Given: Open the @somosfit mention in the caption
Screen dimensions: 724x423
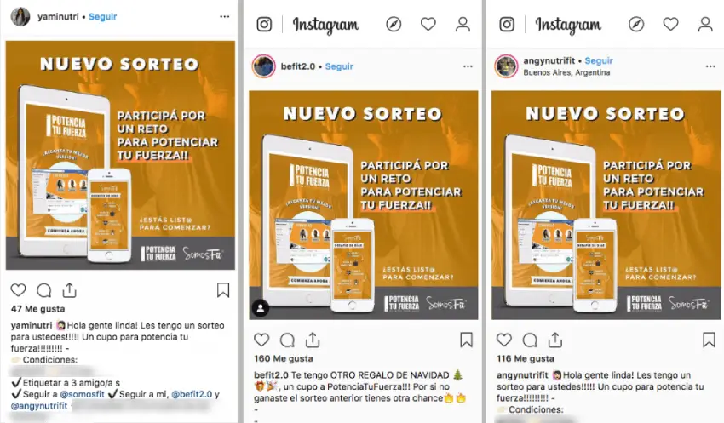Looking at the screenshot, I should point(82,394).
